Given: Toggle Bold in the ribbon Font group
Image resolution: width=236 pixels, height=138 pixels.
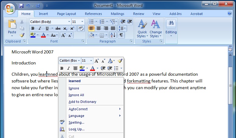Looking at the screenshot, I should pos(33,28).
